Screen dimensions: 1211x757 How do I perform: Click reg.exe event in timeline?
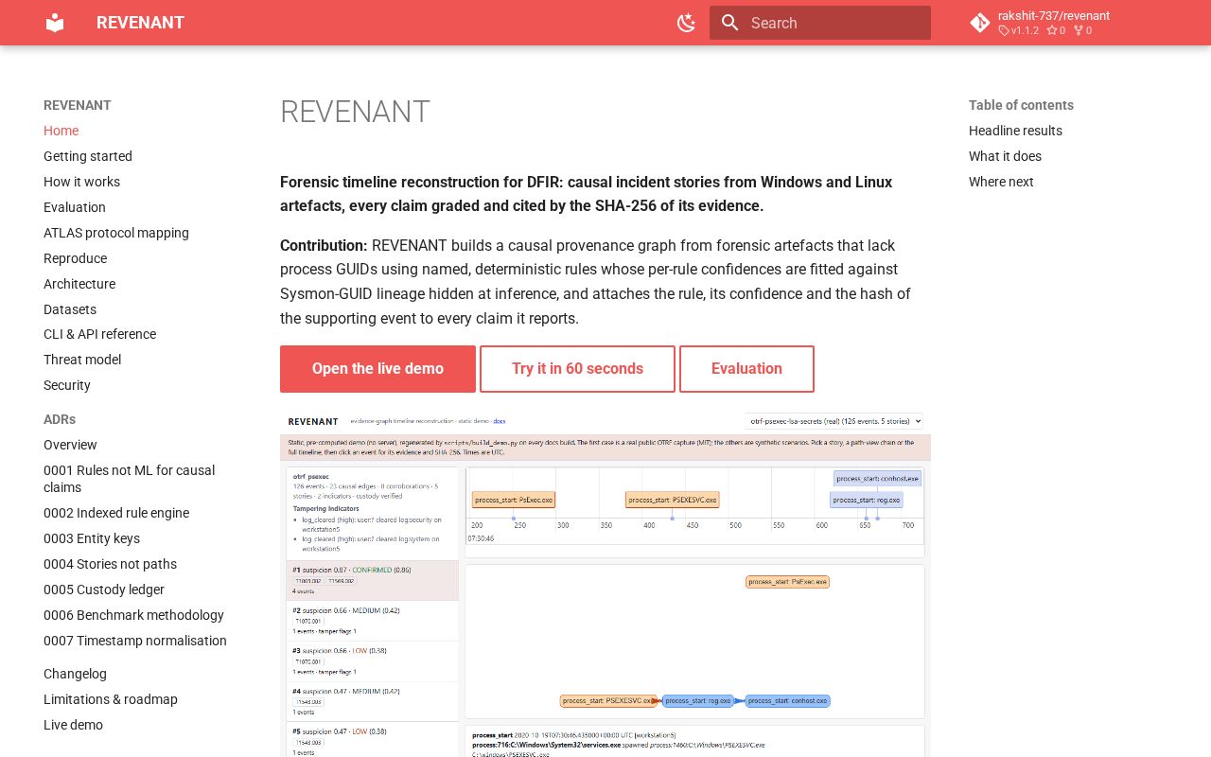pos(866,500)
